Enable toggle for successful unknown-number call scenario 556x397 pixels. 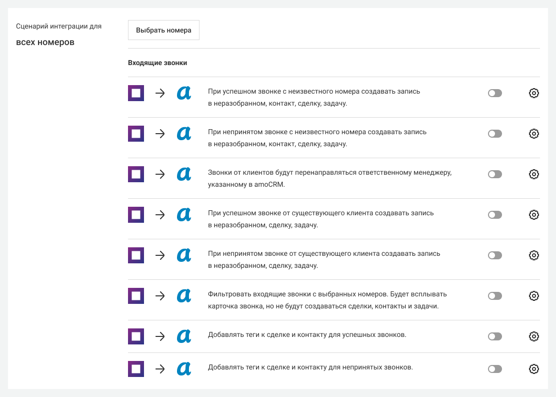[x=494, y=93]
